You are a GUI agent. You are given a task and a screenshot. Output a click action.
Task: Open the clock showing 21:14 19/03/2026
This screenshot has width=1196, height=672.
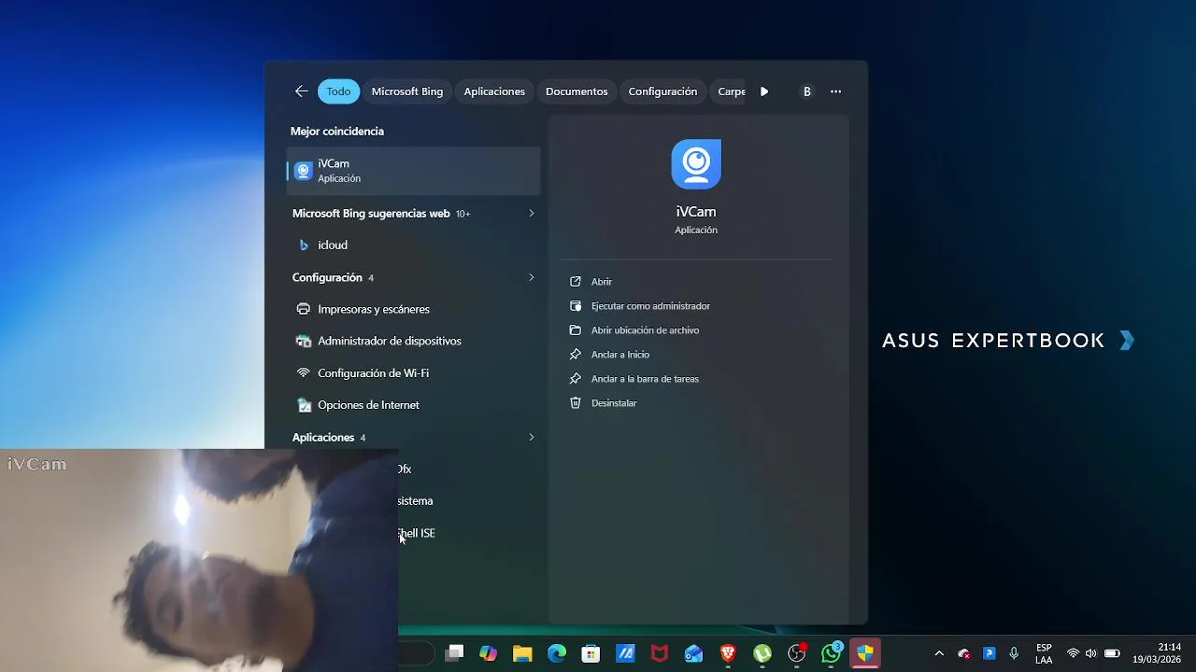tap(1157, 653)
